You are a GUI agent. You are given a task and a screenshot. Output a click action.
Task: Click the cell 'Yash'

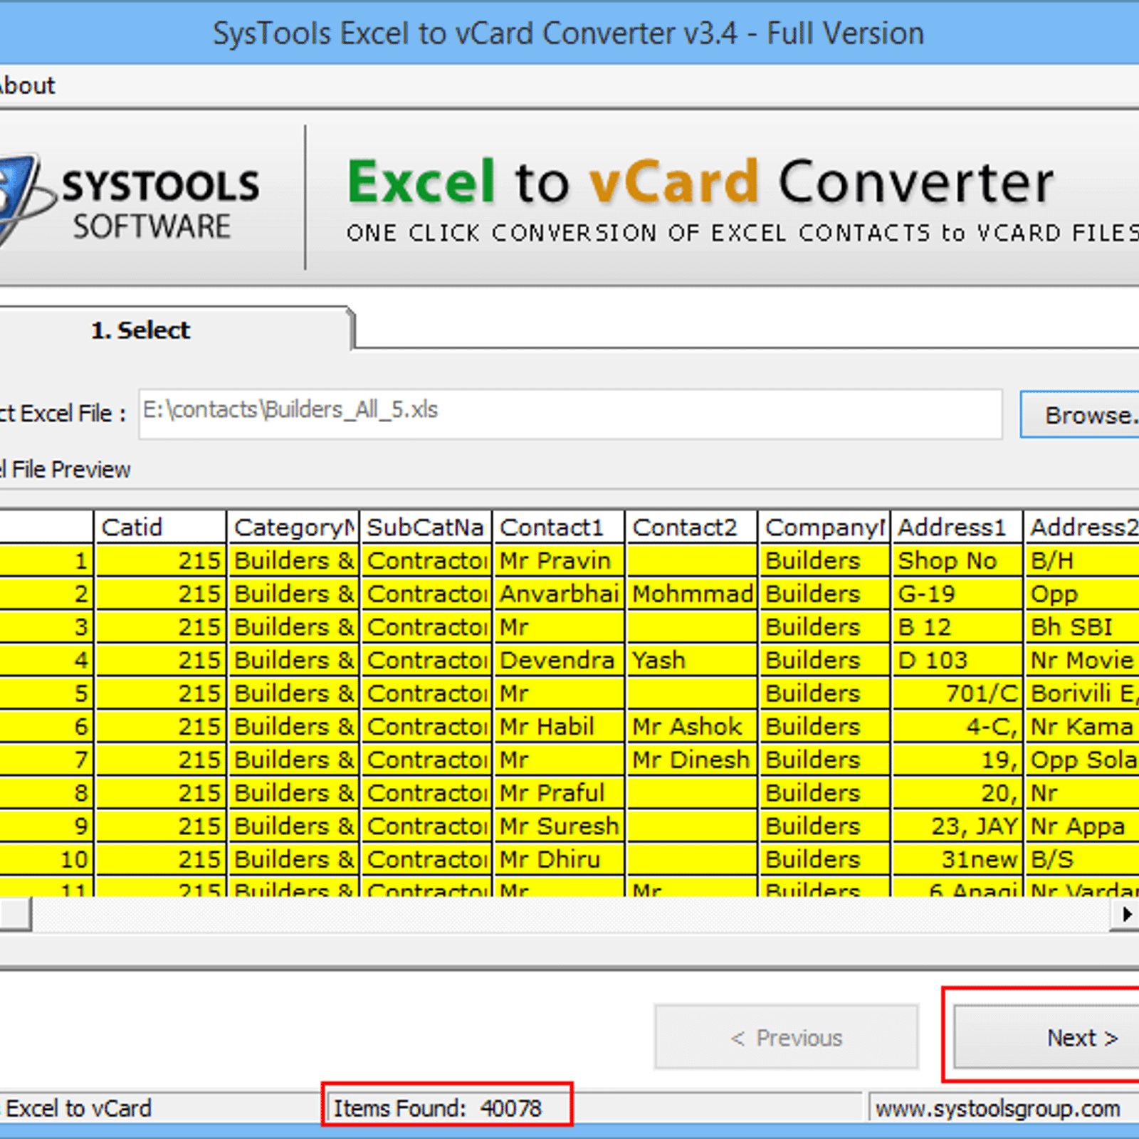(x=692, y=660)
